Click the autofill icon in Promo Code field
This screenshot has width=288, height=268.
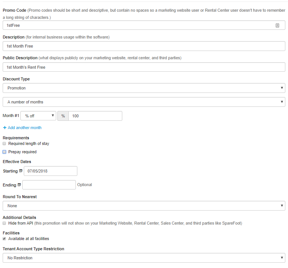(277, 25)
